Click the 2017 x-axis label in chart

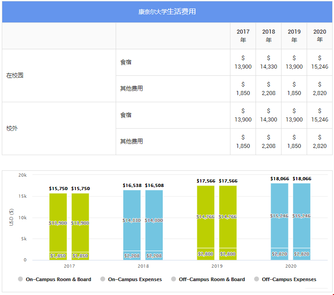69,266
